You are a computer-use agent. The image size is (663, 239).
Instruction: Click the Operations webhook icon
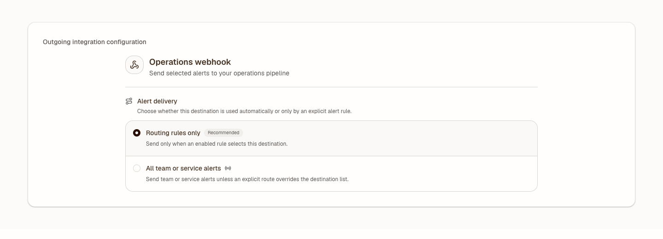pos(134,65)
